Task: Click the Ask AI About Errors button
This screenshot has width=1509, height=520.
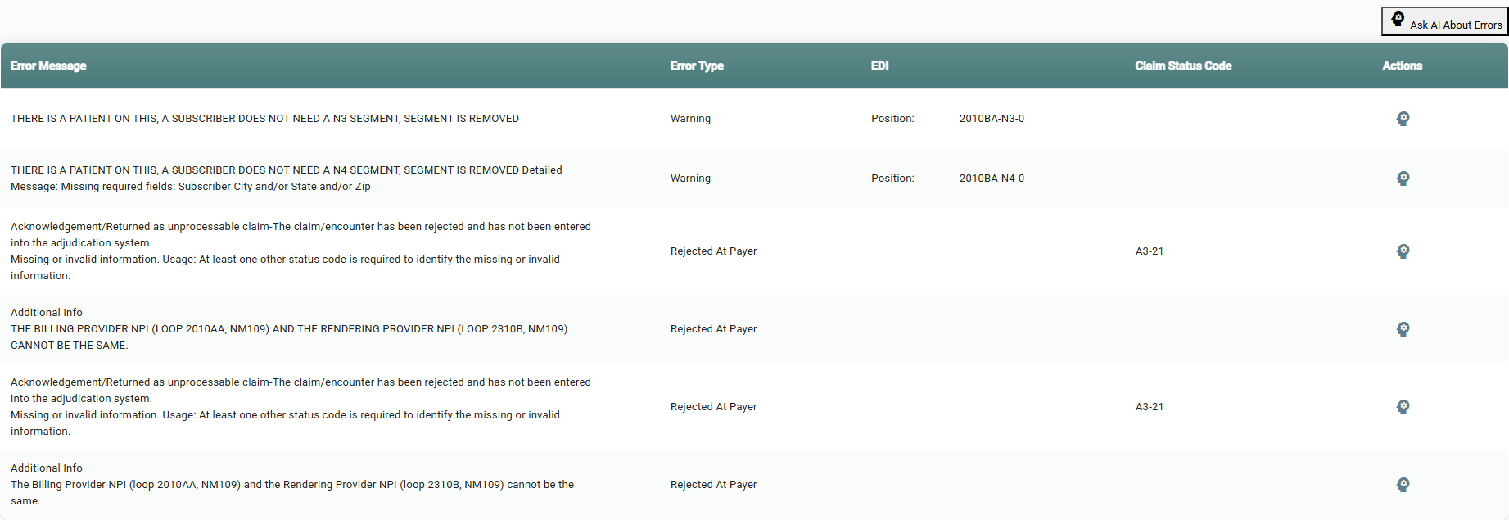Action: coord(1445,21)
